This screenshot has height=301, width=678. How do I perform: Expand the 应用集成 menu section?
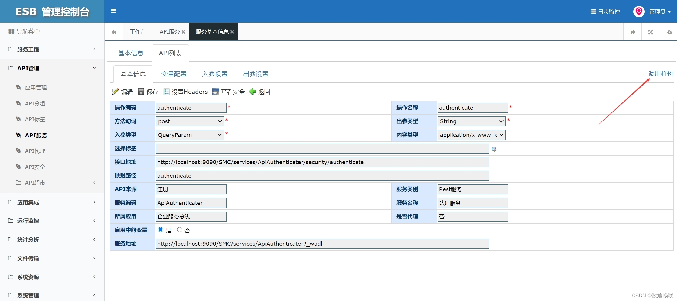52,202
